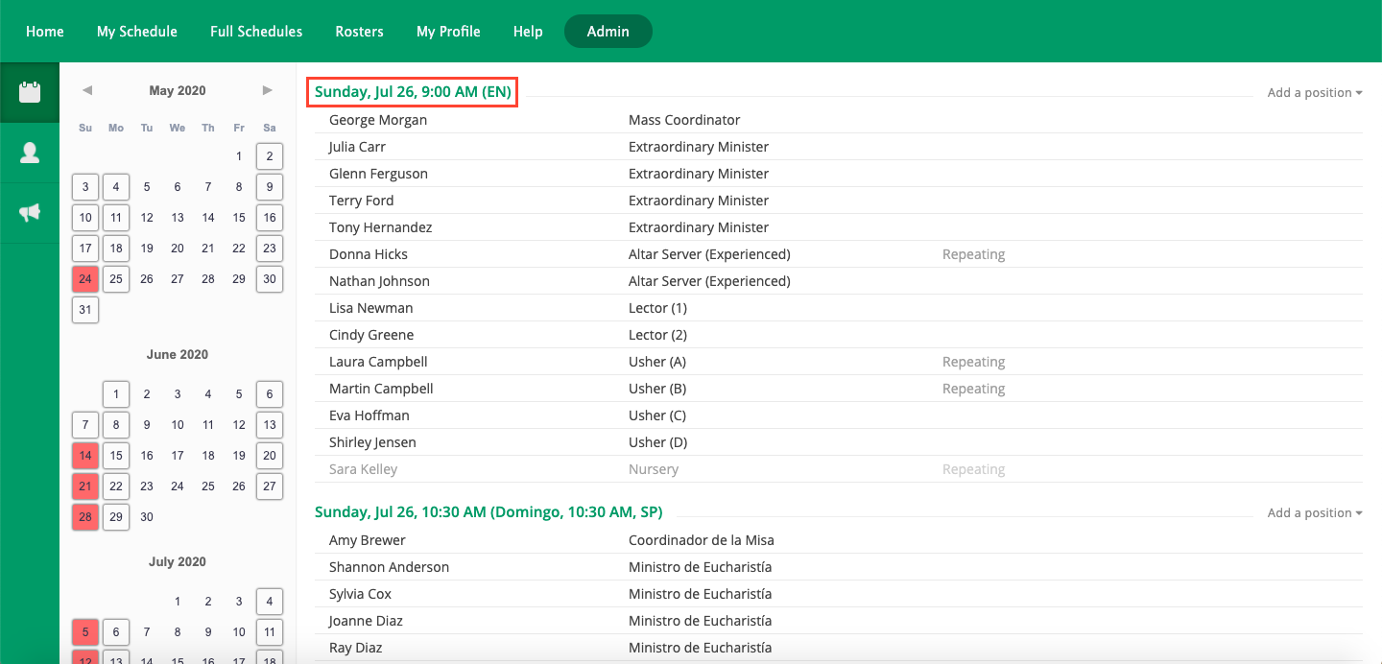Screen dimensions: 1382x664
Task: Select highlighted May 24 on calendar
Action: pyautogui.click(x=85, y=279)
